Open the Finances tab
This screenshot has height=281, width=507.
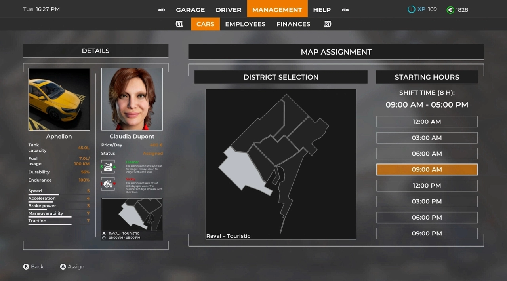point(293,24)
